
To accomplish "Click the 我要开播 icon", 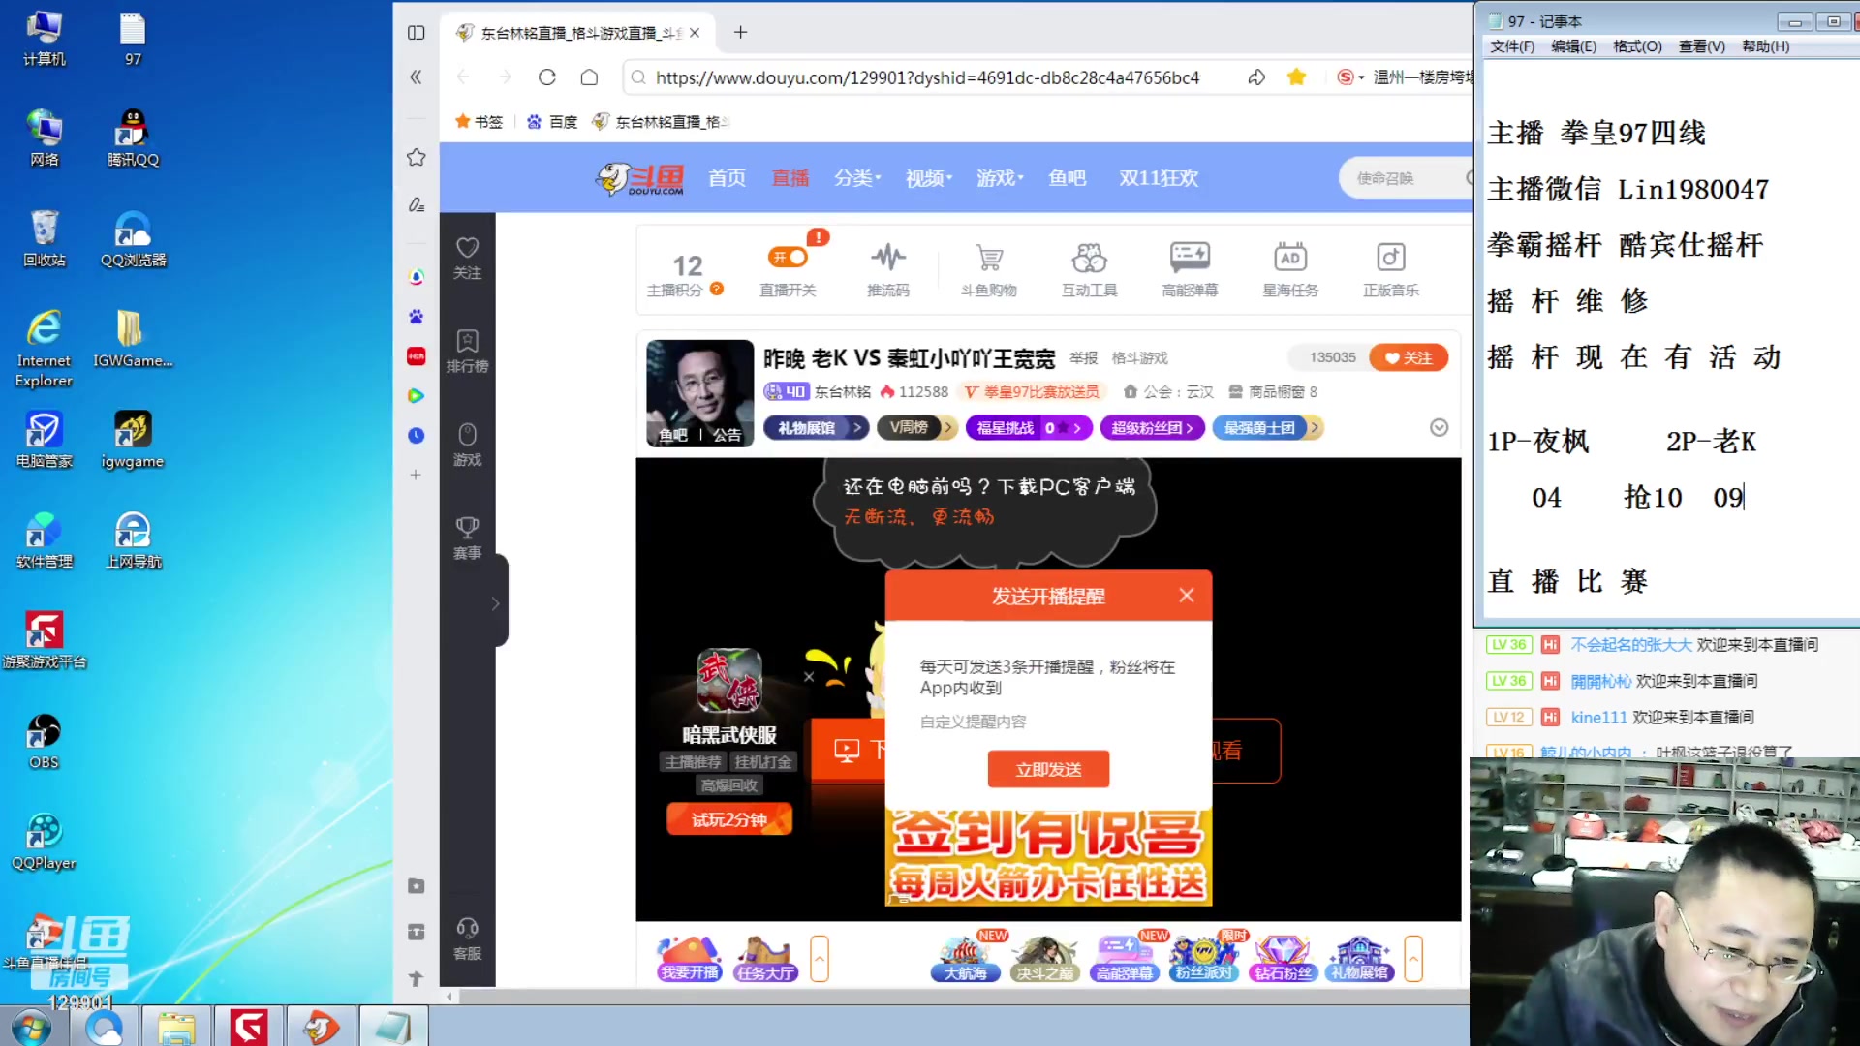I will [x=690, y=958].
